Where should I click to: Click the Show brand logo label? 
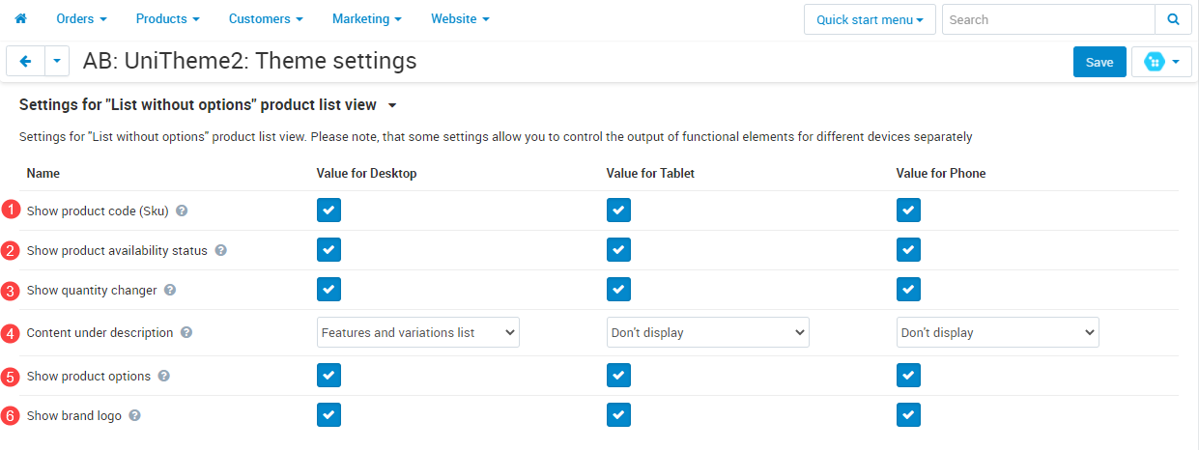74,415
